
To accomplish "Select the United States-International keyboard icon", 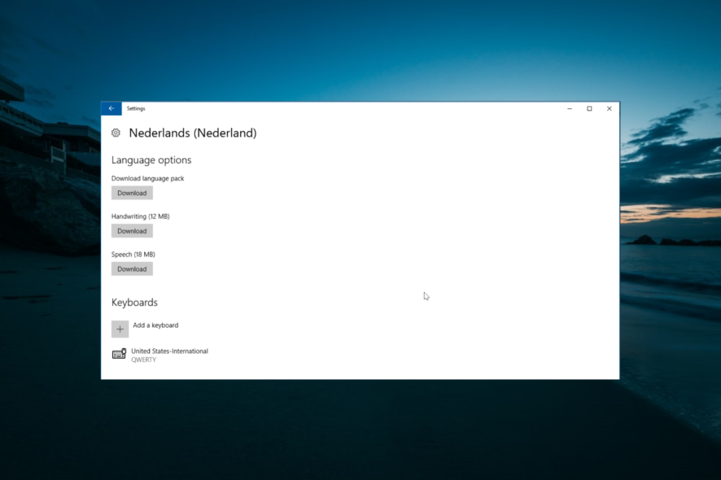I will pos(119,354).
